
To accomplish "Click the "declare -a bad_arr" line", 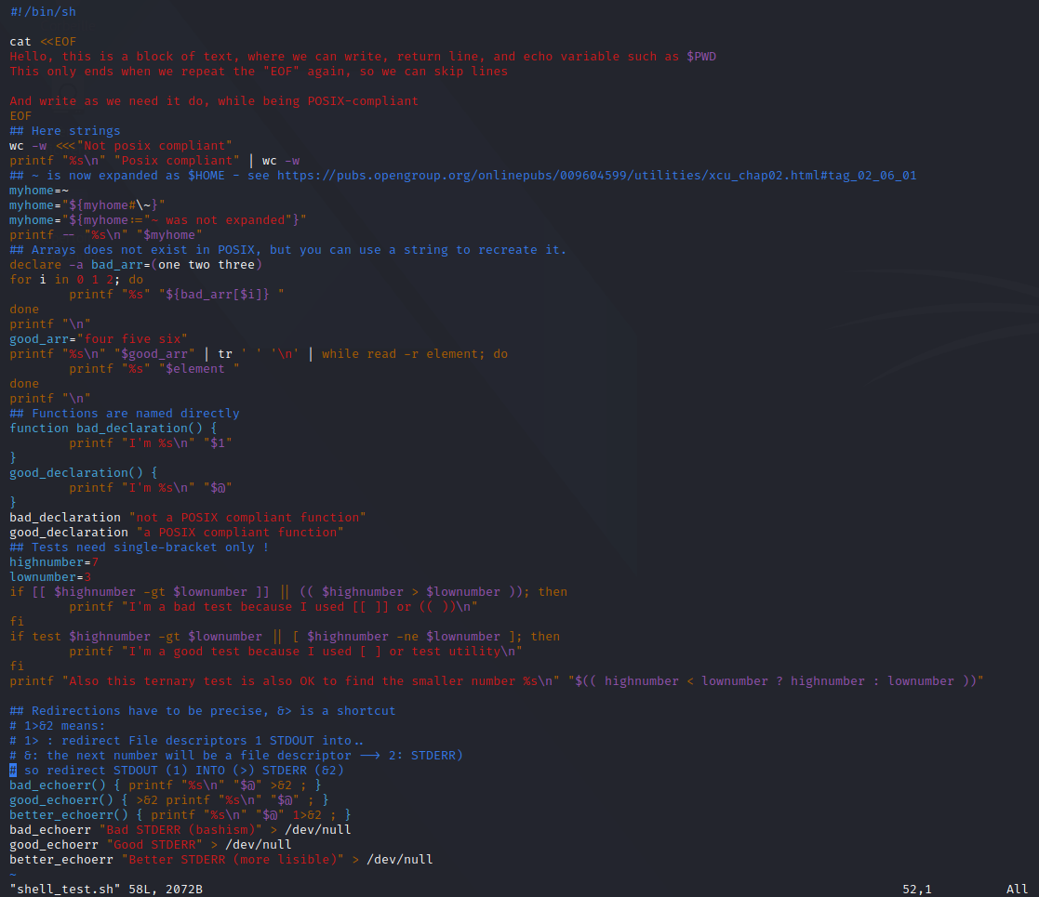I will (x=136, y=265).
